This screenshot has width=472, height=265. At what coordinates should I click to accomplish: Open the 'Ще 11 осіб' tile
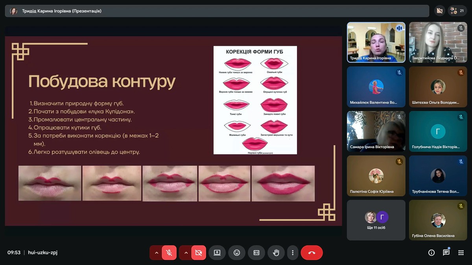376,220
